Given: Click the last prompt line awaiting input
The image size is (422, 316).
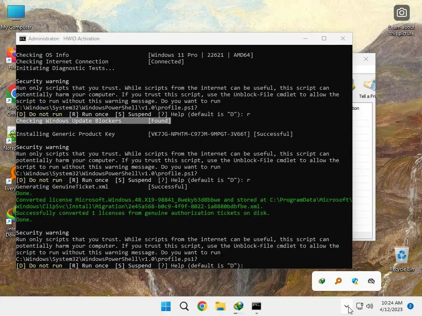Looking at the screenshot, I should (x=129, y=265).
